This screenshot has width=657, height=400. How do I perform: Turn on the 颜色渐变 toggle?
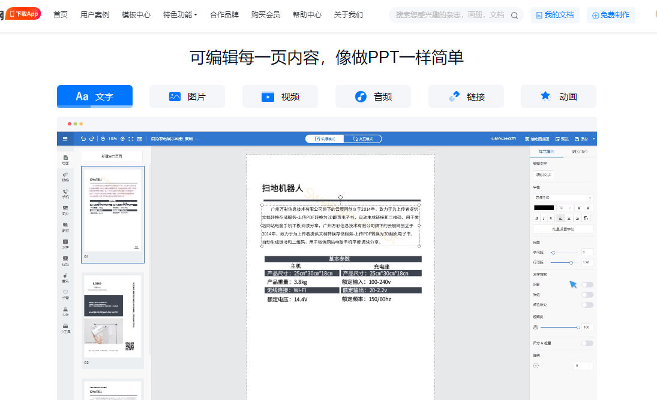(586, 303)
